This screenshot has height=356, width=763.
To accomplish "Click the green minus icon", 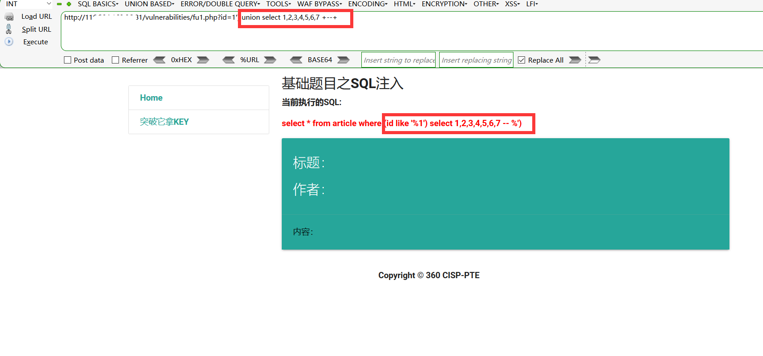I will pos(59,4).
